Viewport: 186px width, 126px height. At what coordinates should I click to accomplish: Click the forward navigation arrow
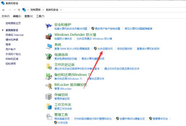pyautogui.click(x=10, y=10)
